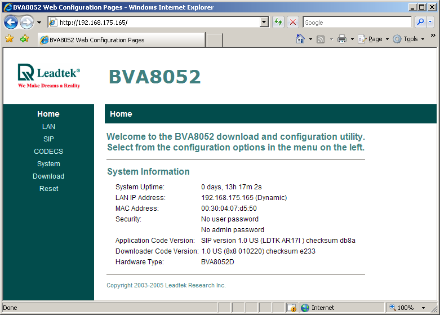Open the LAN configuration link

(48, 127)
